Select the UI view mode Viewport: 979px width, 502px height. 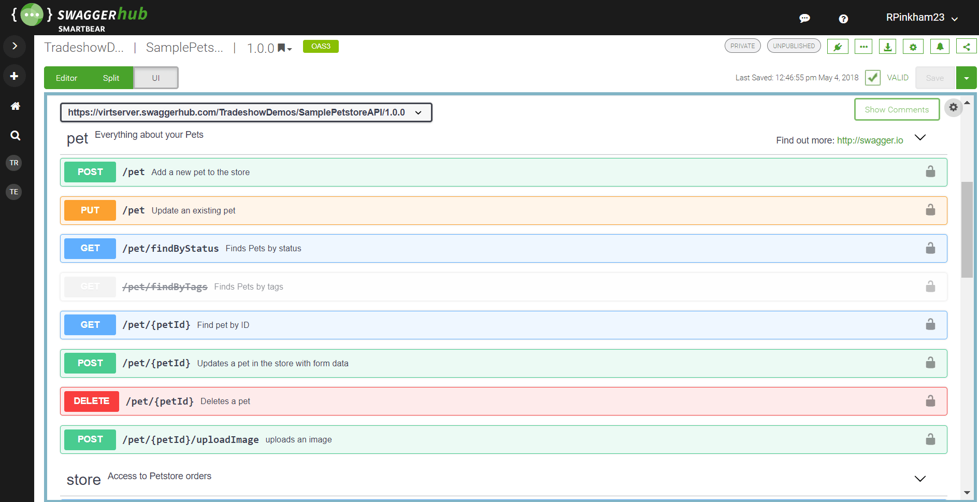(x=155, y=78)
